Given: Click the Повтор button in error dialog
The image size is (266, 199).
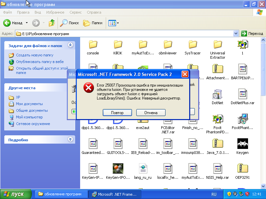Looking at the screenshot, I should (117, 113).
